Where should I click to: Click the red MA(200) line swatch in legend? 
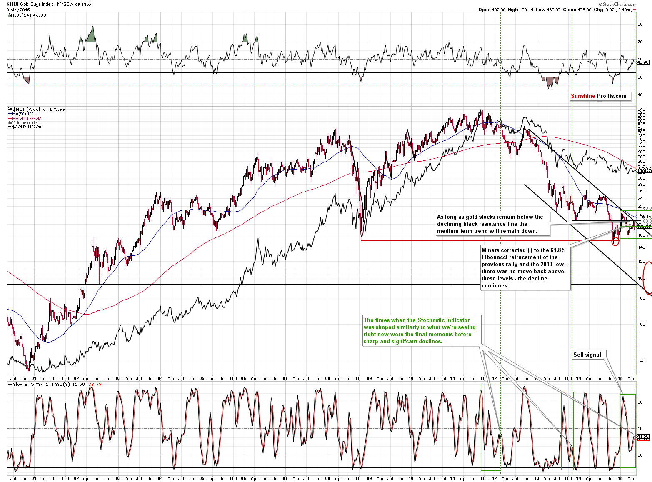(10, 119)
